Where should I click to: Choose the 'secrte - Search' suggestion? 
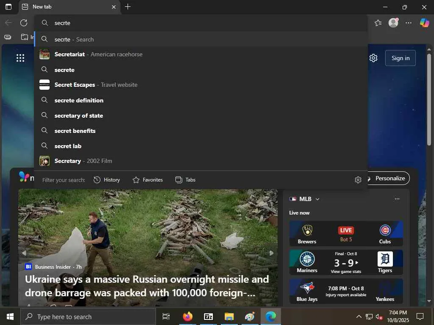click(201, 39)
